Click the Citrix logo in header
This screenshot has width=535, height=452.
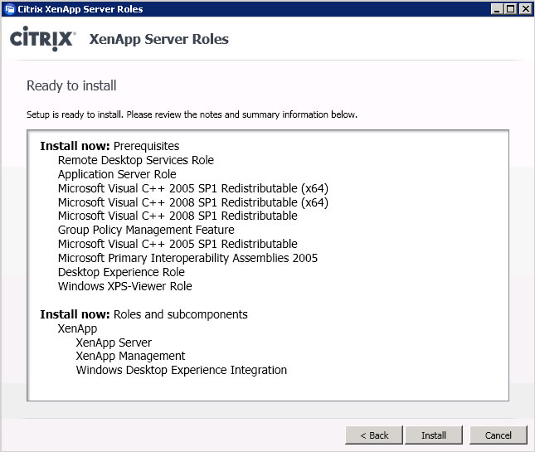tap(42, 38)
